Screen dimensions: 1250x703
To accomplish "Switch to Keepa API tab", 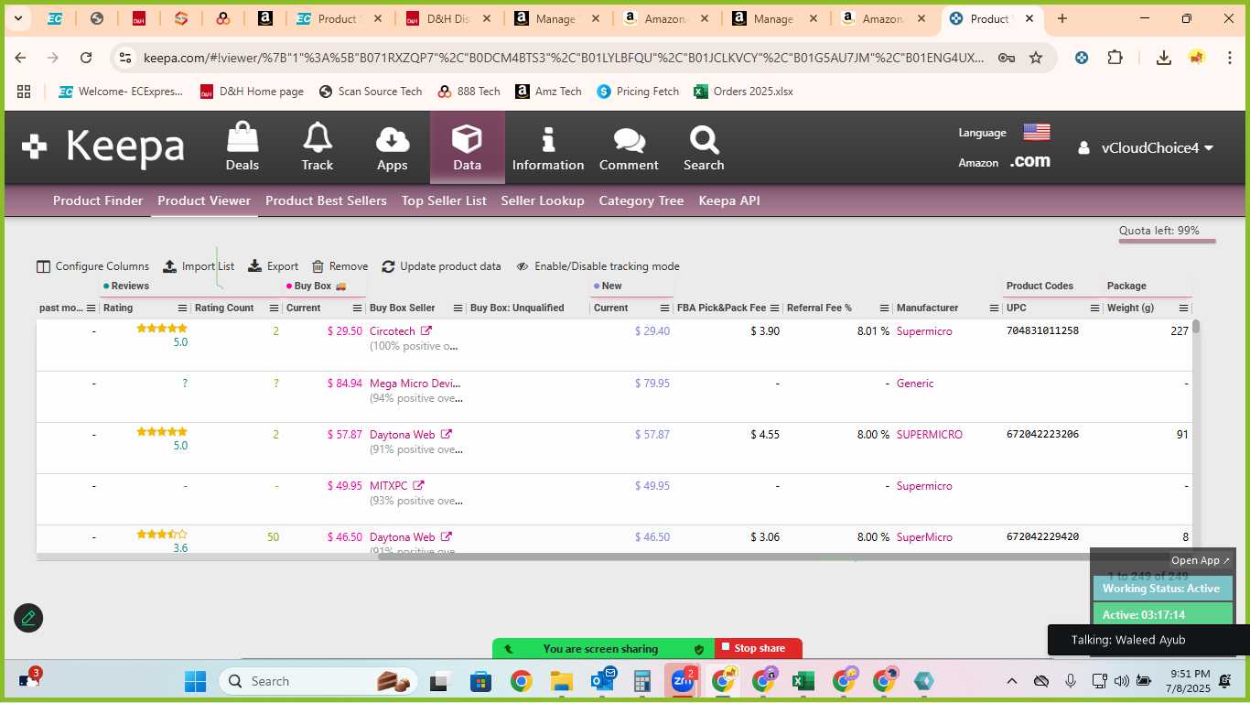I will click(x=729, y=200).
